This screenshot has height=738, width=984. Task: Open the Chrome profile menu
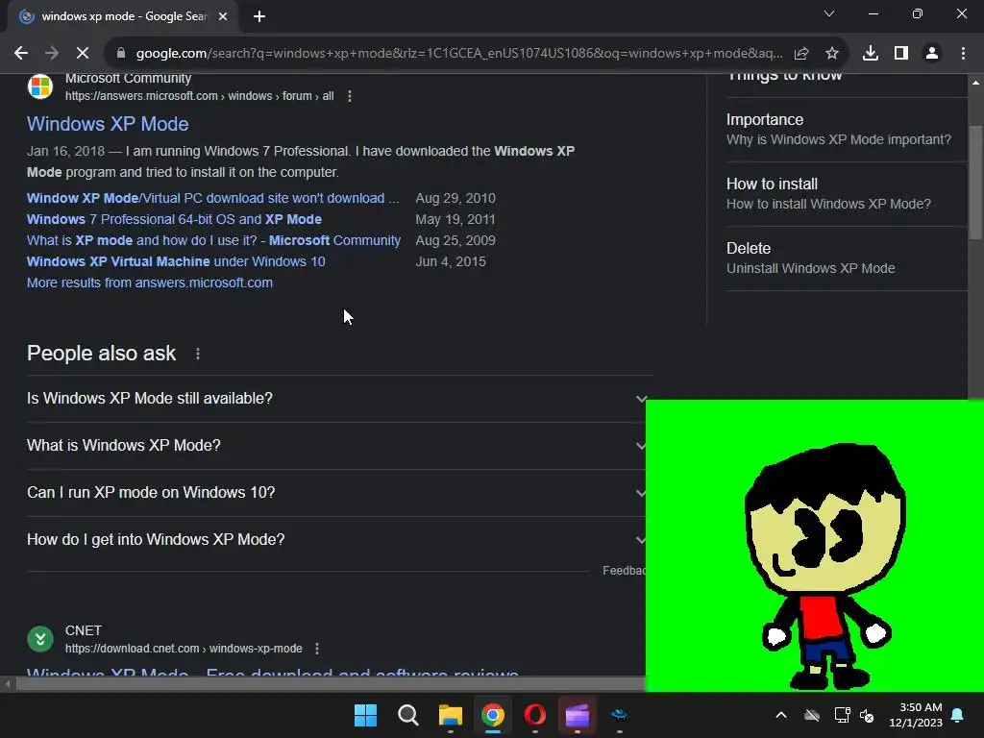click(932, 54)
